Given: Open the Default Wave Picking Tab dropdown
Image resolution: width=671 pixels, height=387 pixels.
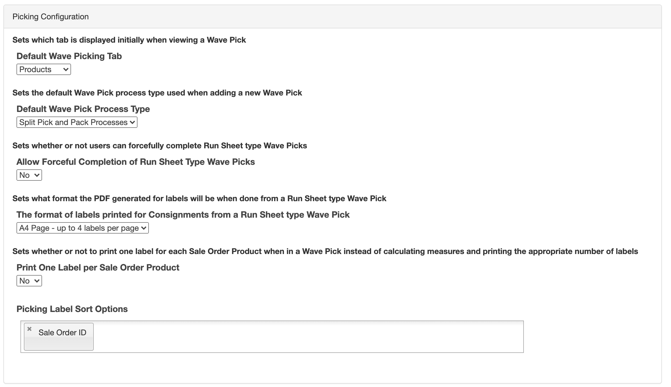Looking at the screenshot, I should tap(43, 69).
